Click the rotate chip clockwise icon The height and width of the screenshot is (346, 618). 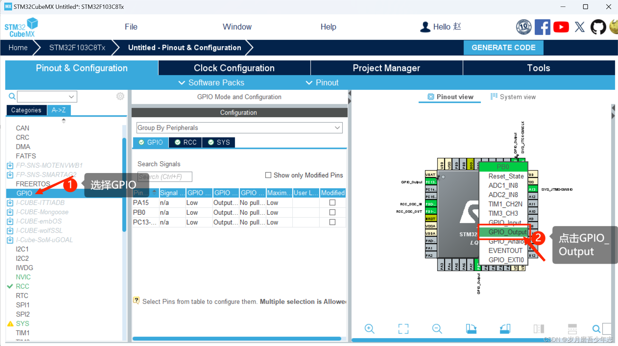471,328
